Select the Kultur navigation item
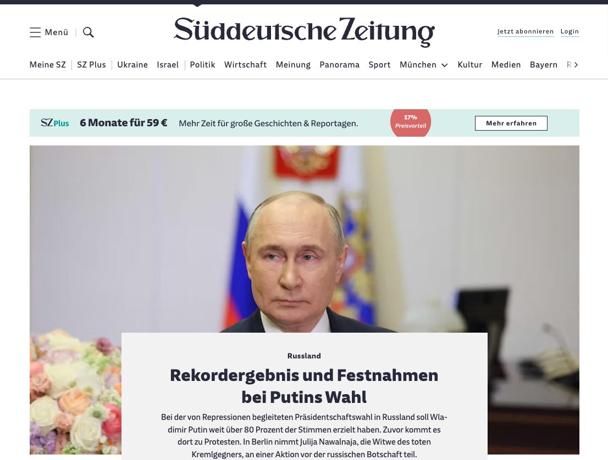The width and height of the screenshot is (608, 460). (x=470, y=65)
